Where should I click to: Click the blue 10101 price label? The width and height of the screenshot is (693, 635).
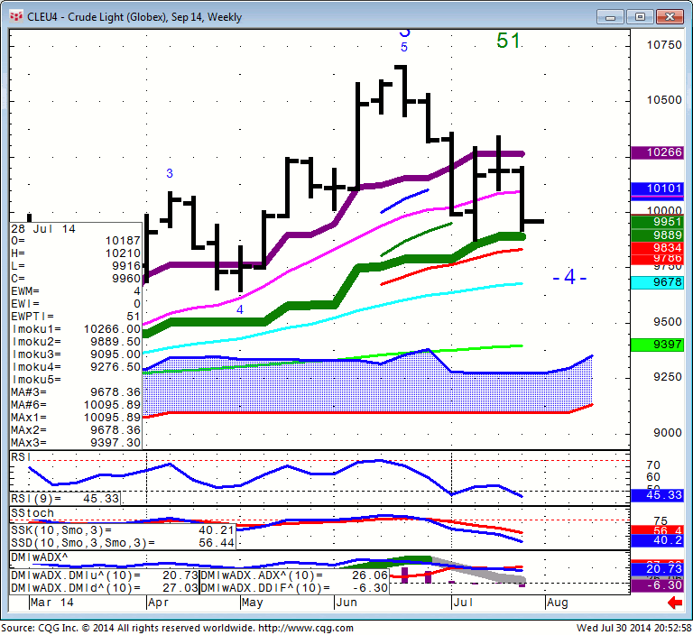(658, 189)
